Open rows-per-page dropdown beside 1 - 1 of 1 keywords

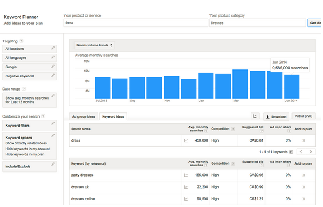pyautogui.click(x=291, y=152)
